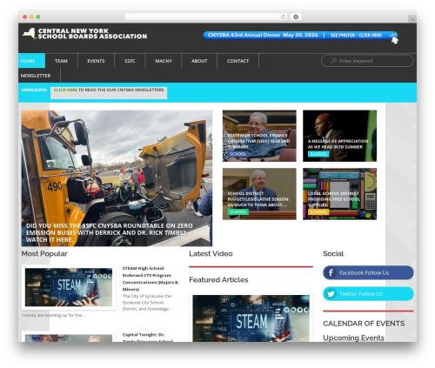
Task: Open the TEAM menu item
Action: click(61, 61)
